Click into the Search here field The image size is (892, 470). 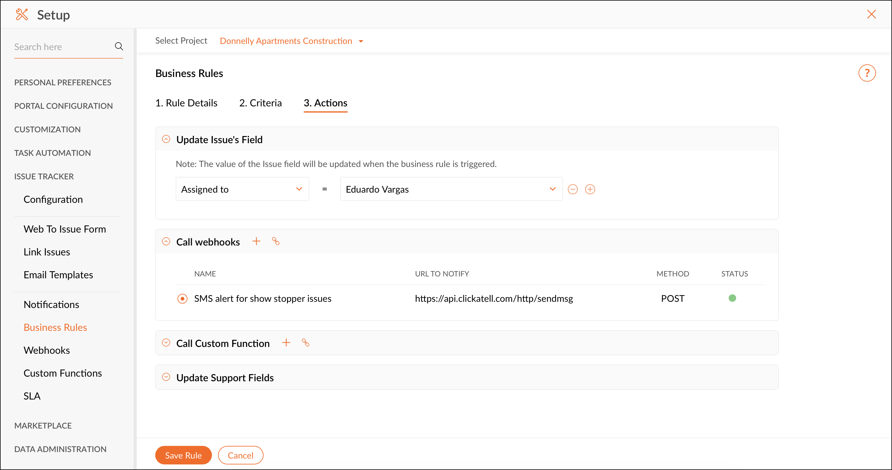click(x=62, y=47)
